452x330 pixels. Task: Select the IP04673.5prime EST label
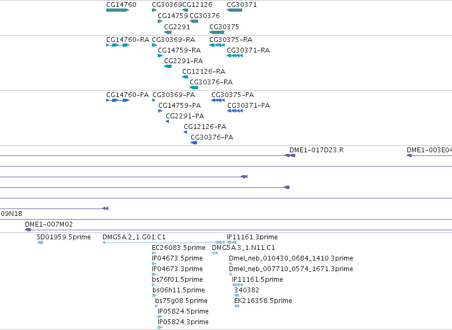177,258
